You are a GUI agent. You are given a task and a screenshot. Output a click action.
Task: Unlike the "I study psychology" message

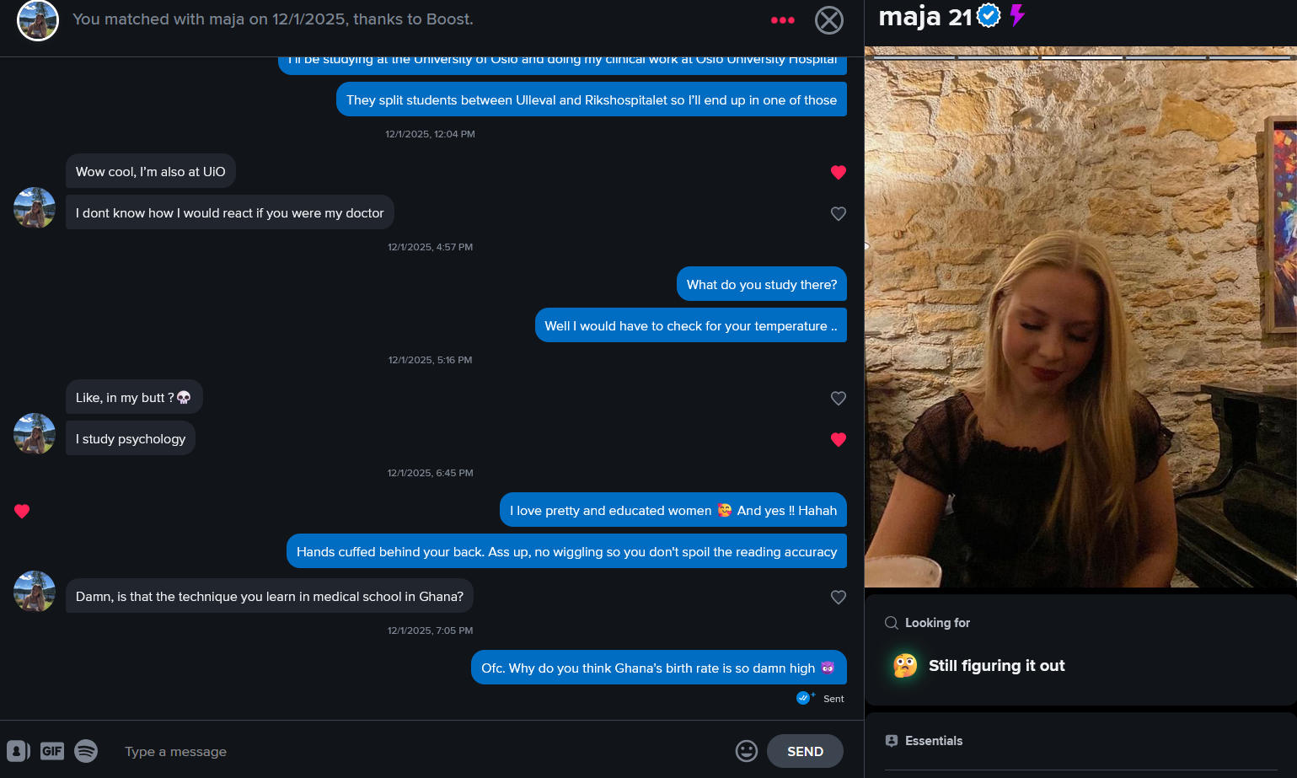coord(839,439)
